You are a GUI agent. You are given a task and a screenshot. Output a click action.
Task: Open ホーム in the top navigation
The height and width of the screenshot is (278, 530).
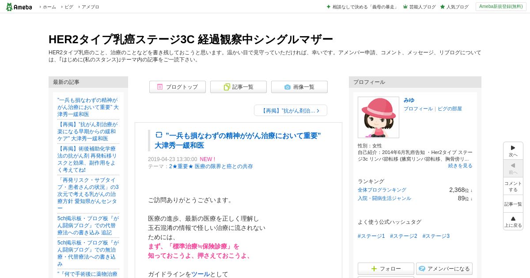tap(49, 7)
